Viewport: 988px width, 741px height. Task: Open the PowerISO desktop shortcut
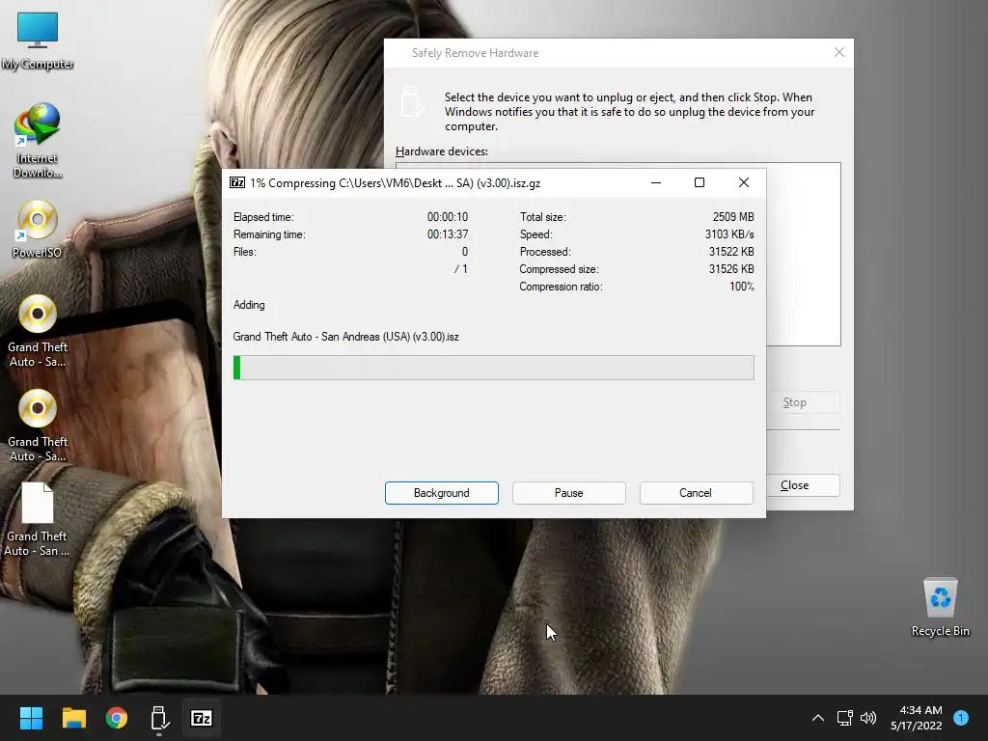38,229
